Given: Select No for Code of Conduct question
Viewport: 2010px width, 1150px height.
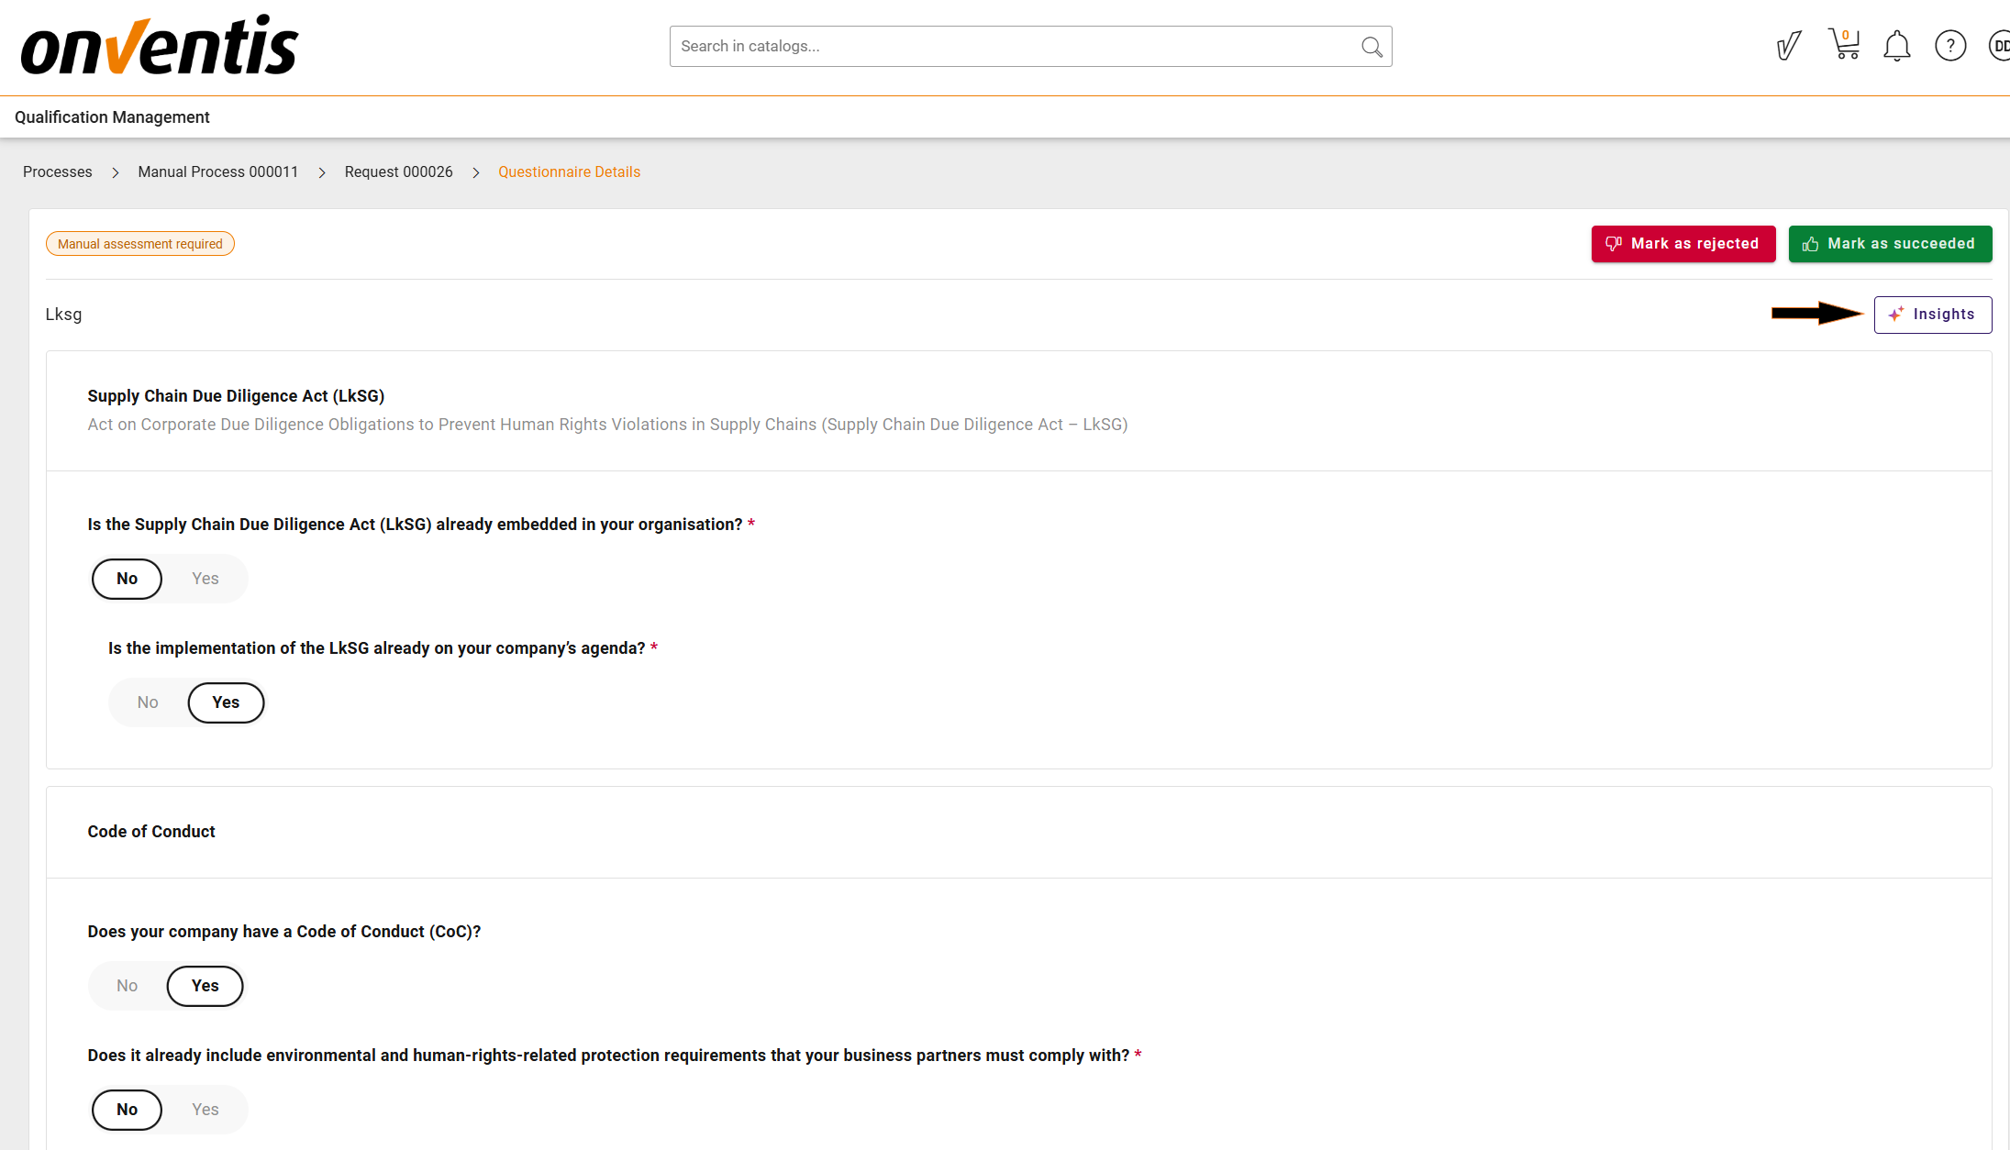Looking at the screenshot, I should click(x=128, y=986).
